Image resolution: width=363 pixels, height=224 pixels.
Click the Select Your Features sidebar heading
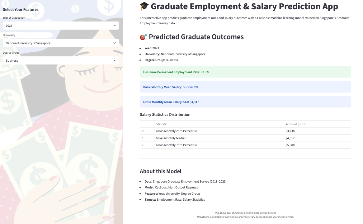(21, 10)
